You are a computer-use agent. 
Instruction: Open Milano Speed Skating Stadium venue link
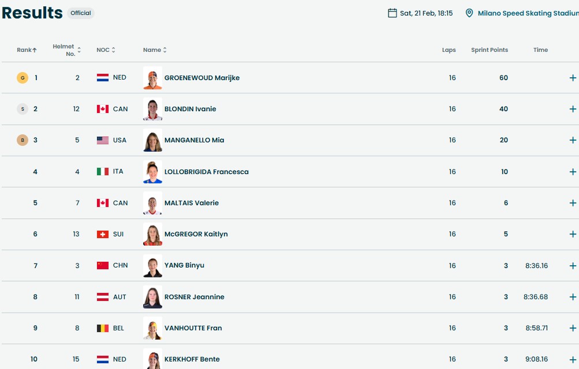click(528, 13)
